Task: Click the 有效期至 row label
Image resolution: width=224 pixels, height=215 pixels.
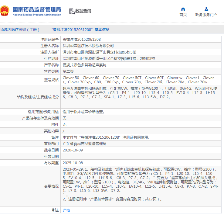Action: (x=51, y=163)
